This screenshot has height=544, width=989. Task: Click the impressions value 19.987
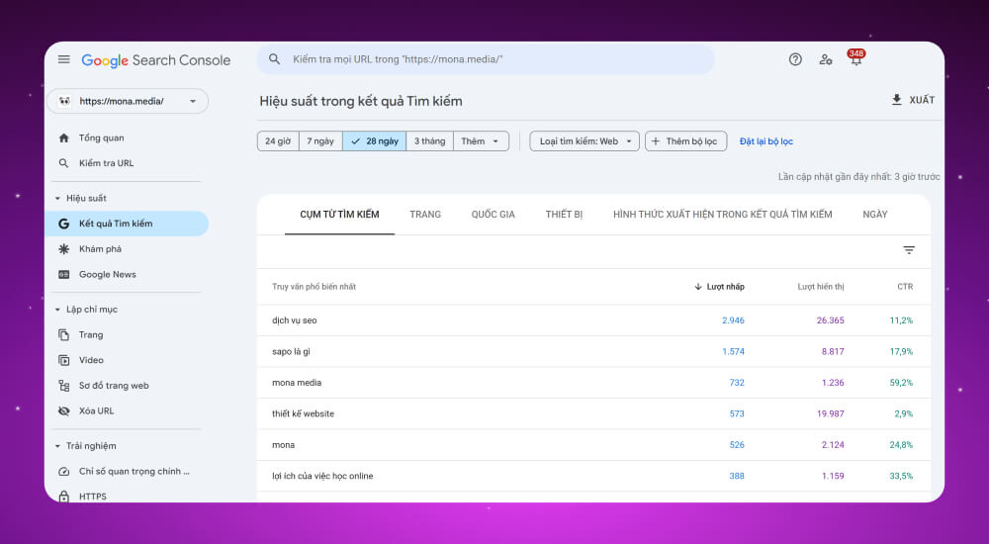[x=830, y=414]
